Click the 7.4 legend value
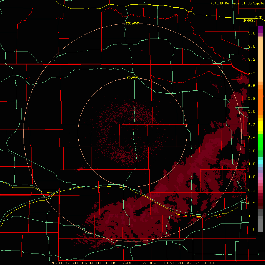 pyautogui.click(x=252, y=72)
